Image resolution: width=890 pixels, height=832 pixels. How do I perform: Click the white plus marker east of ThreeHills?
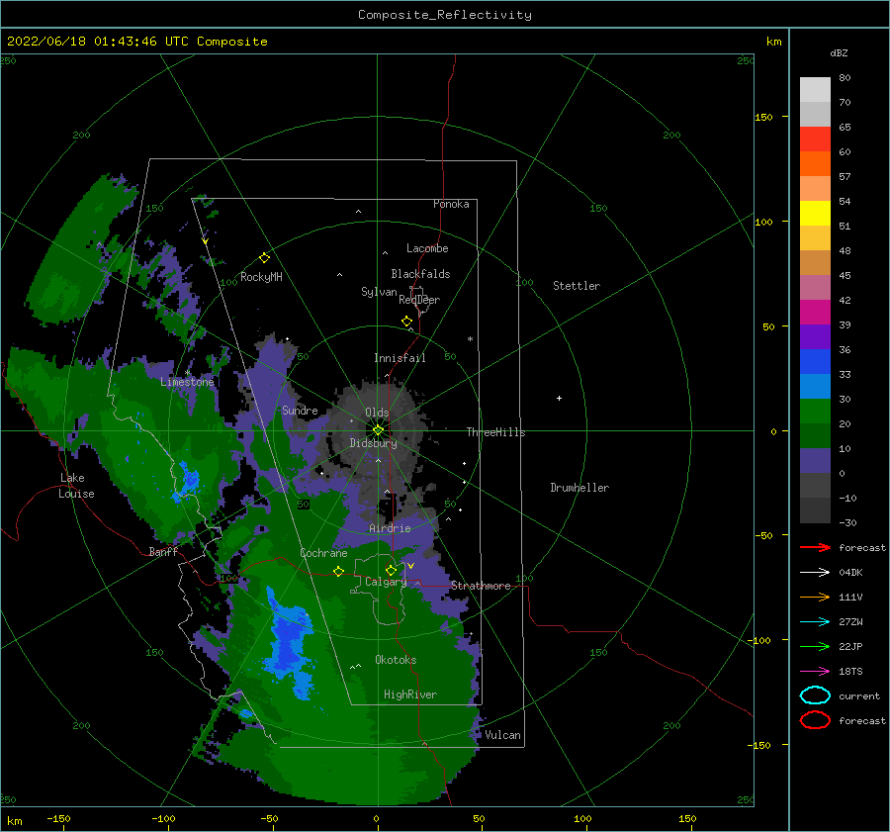[x=559, y=398]
